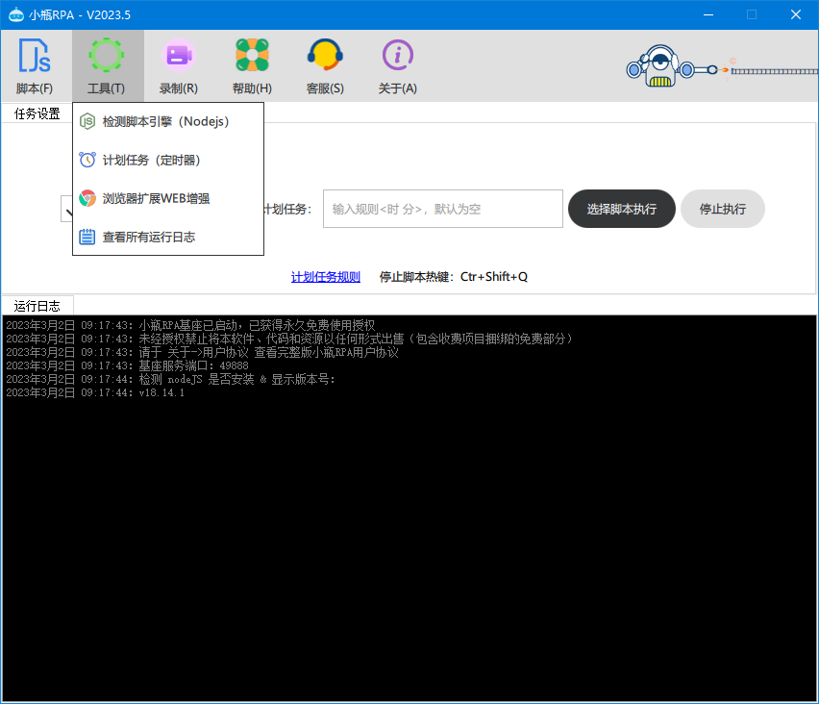Switch to the 任务设置 tab
The image size is (819, 704).
(37, 113)
